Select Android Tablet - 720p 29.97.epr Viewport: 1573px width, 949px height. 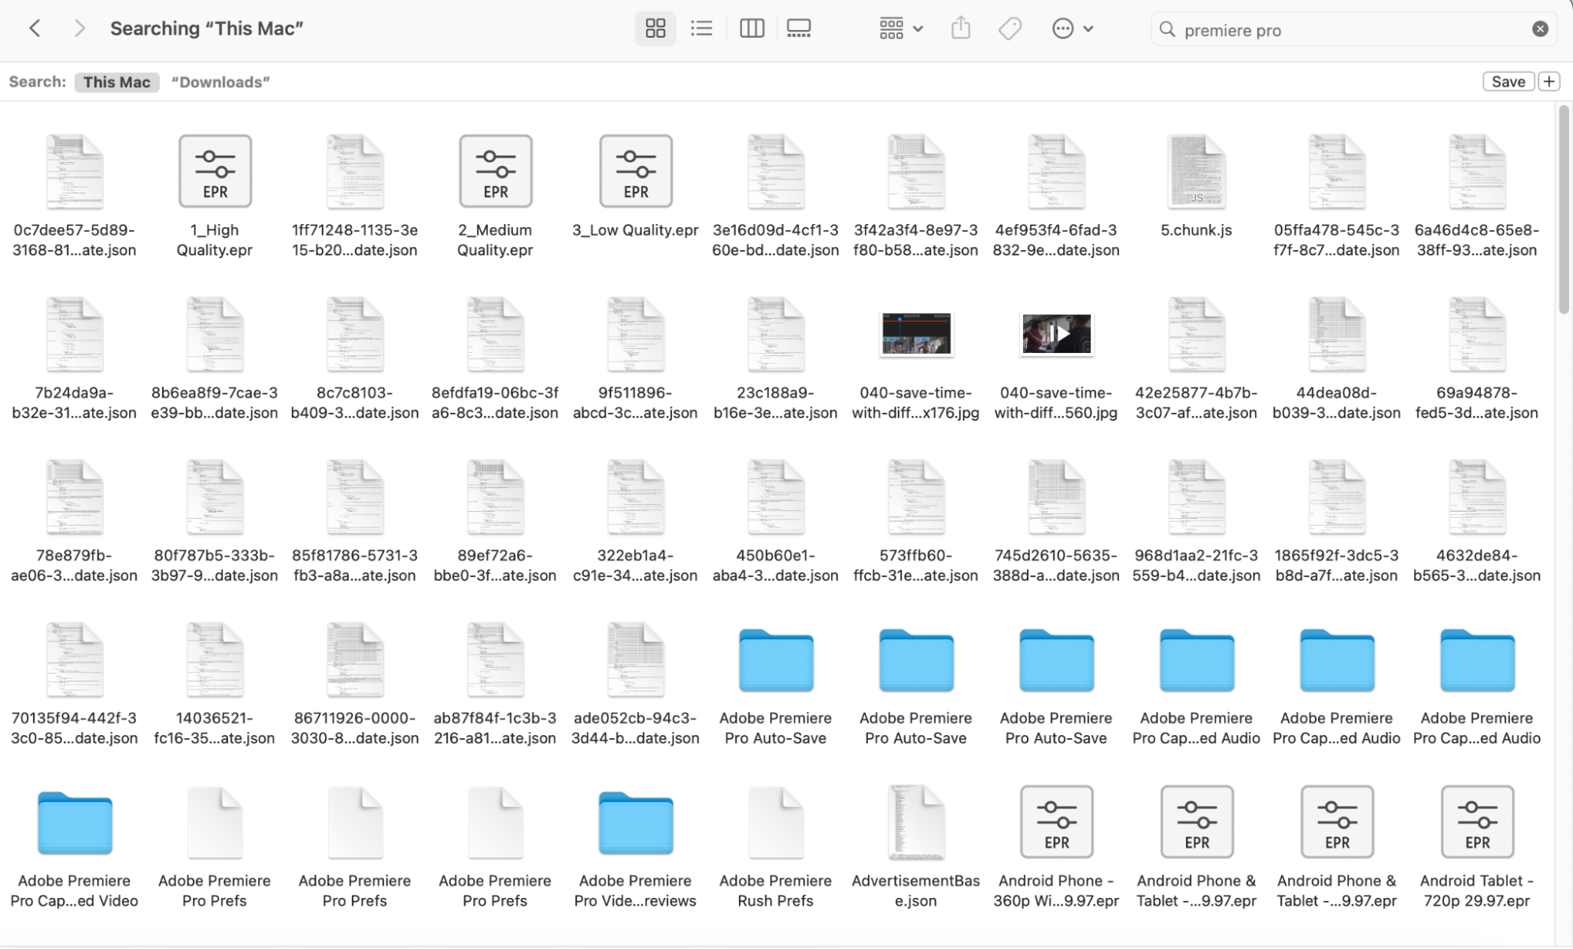(1477, 822)
